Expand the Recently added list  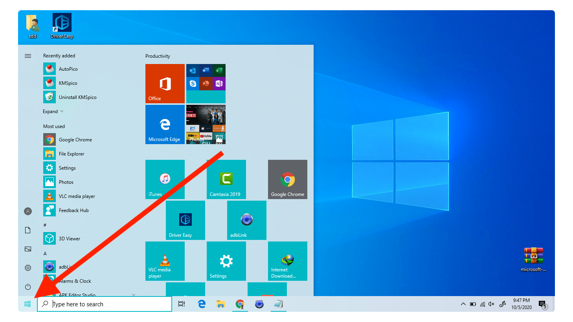53,112
